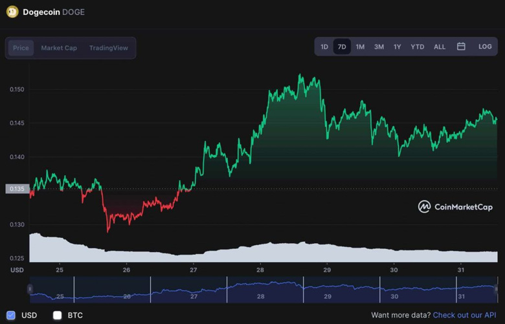
Task: Toggle the USD currency checkbox
Action: tap(10, 315)
